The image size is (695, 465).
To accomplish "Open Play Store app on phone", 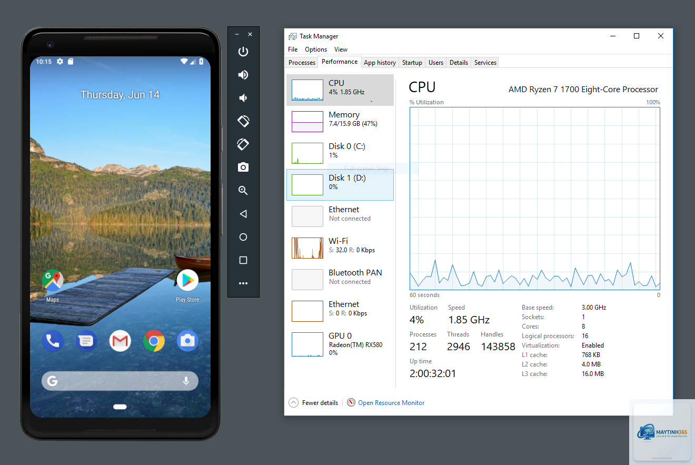I will point(187,285).
